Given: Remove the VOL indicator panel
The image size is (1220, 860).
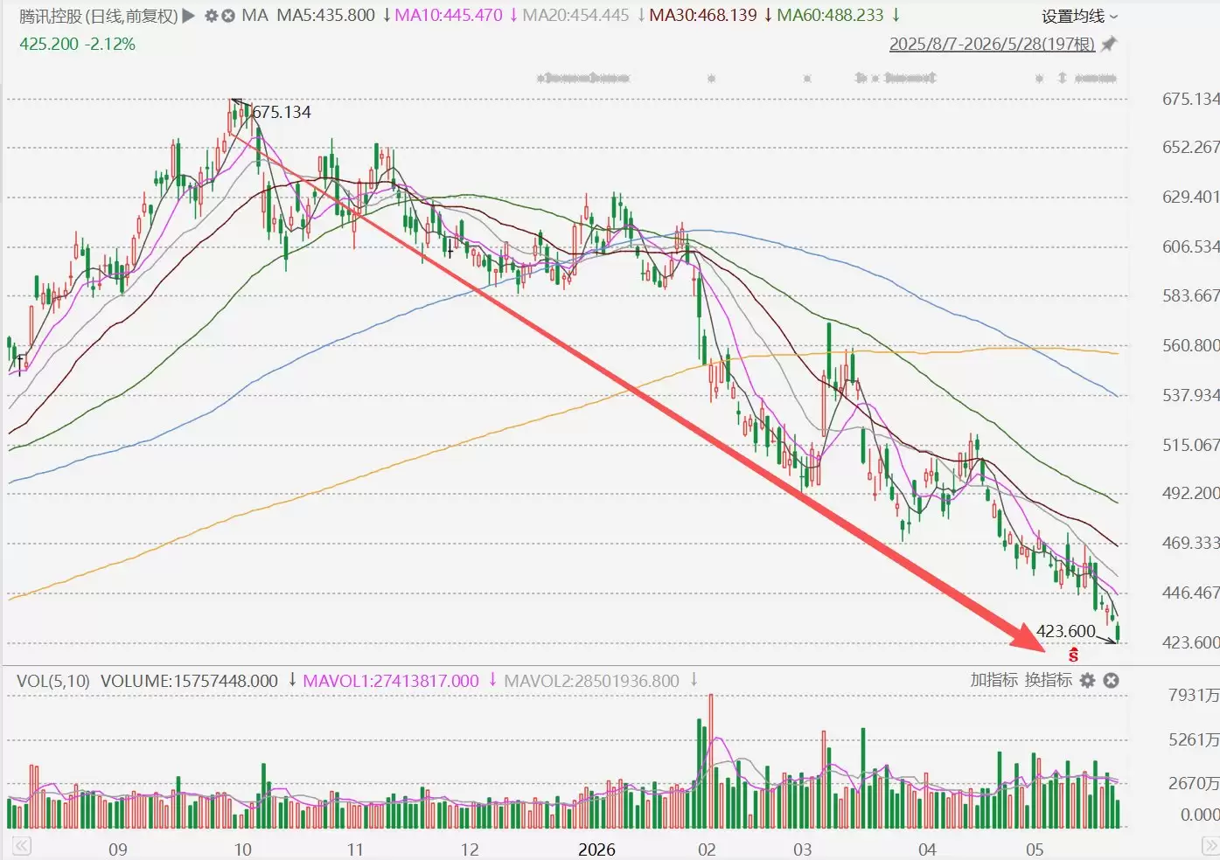Looking at the screenshot, I should [x=1111, y=680].
